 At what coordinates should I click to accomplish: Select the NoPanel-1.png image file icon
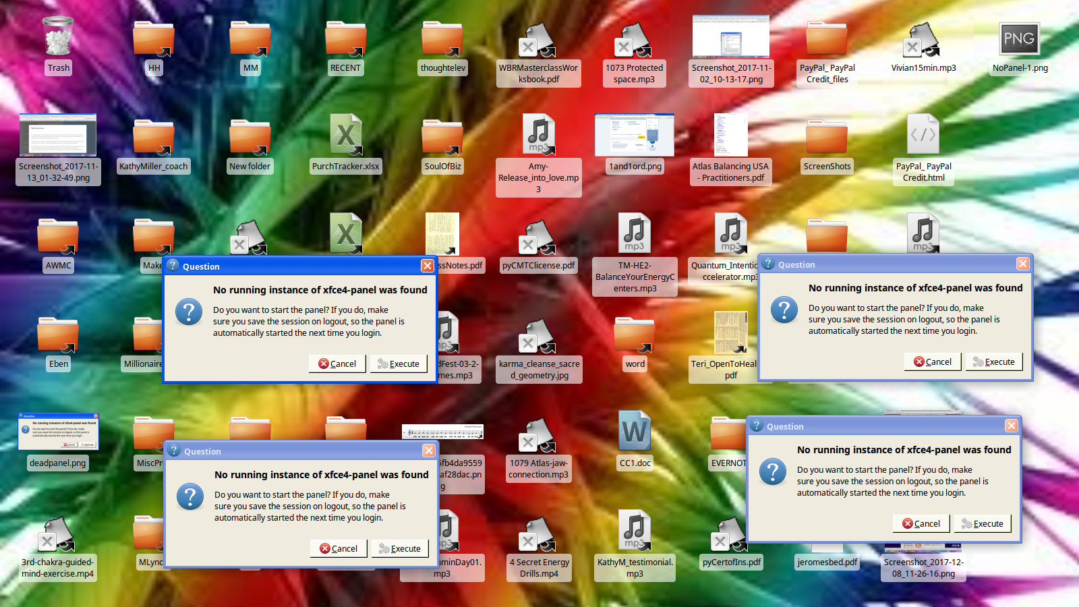click(1019, 39)
